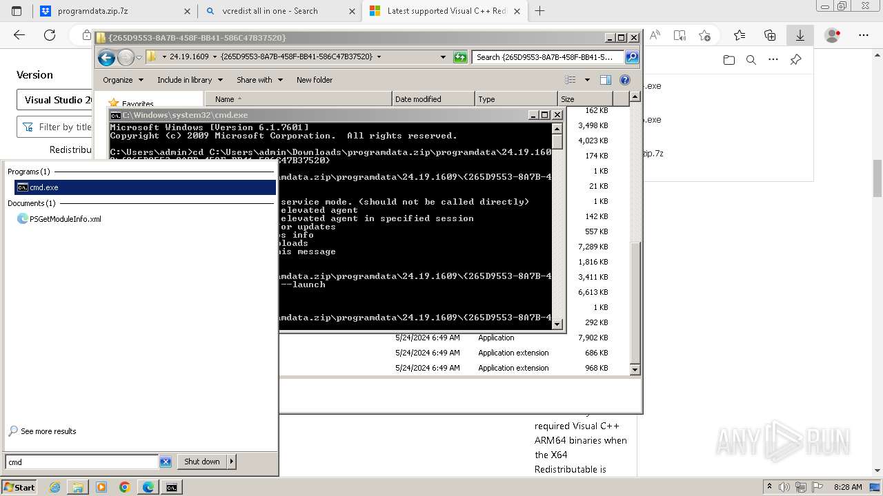Open Windows Explorer taskbar icon
The height and width of the screenshot is (496, 883).
(78, 487)
